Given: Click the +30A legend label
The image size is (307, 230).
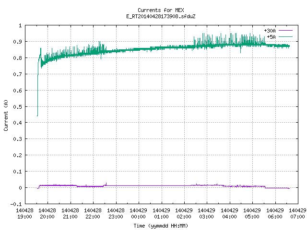Looking at the screenshot, I should pyautogui.click(x=270, y=31).
